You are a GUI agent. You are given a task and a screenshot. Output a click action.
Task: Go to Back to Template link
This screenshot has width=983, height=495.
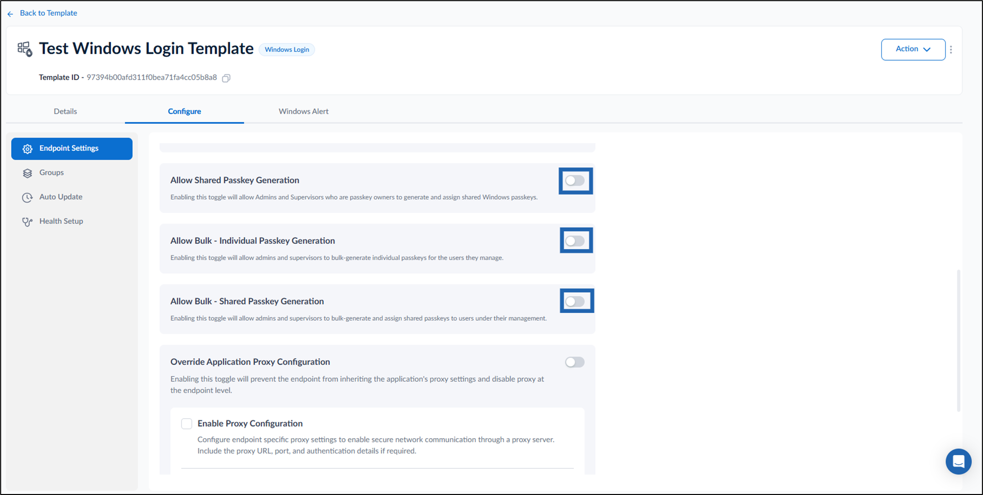tap(48, 13)
